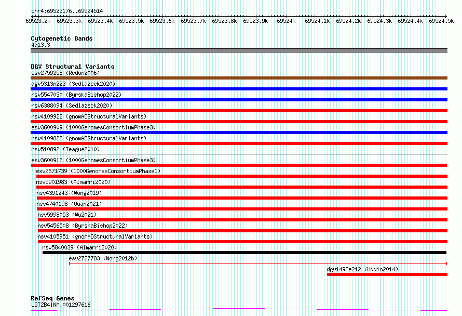
Task: Click the 69524.3k ruler tick label
Action: (x=379, y=21)
